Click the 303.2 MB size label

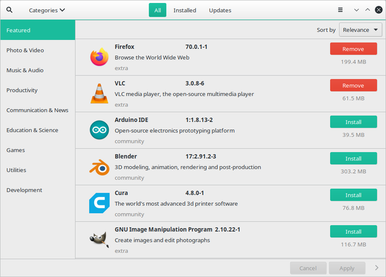tap(353, 171)
